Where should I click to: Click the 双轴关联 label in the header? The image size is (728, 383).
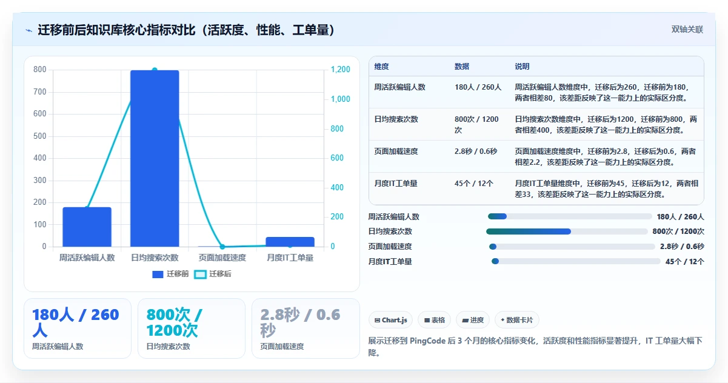687,29
